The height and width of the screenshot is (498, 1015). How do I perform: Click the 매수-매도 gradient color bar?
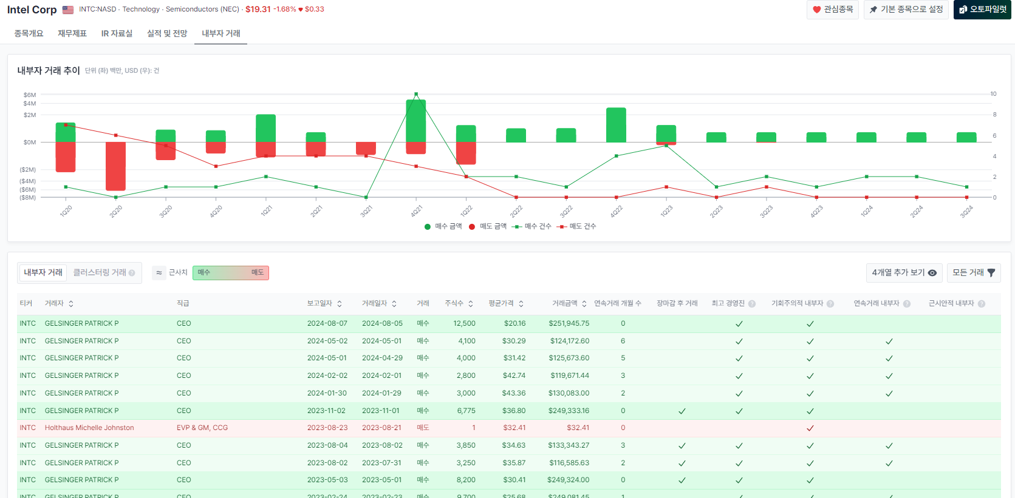click(x=231, y=273)
